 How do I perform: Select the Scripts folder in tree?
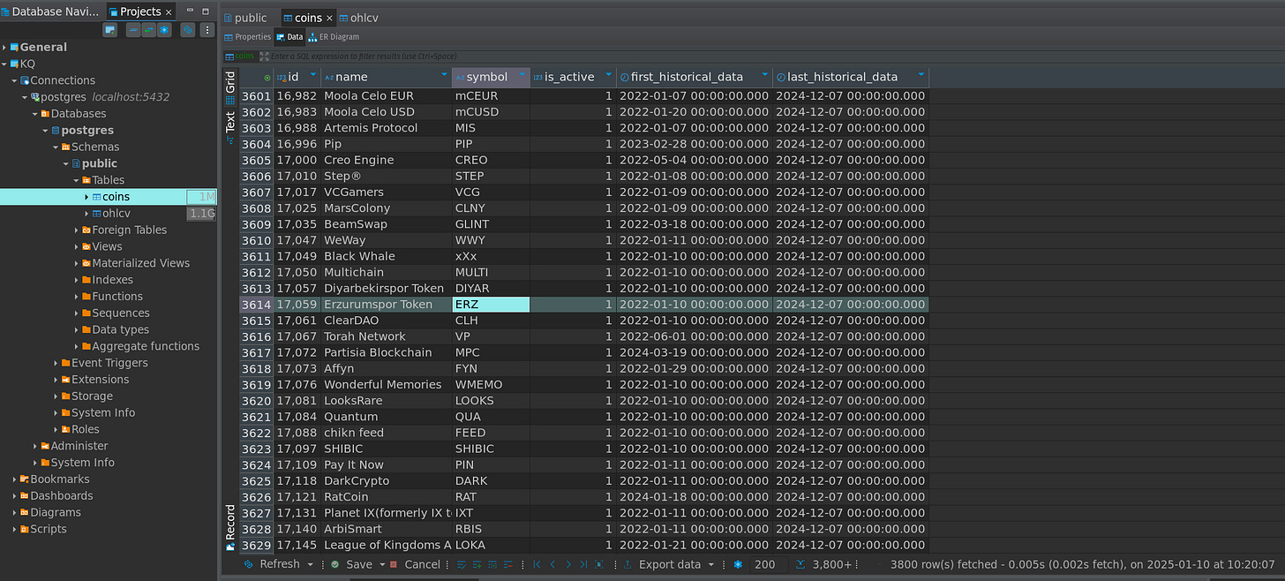click(x=49, y=529)
